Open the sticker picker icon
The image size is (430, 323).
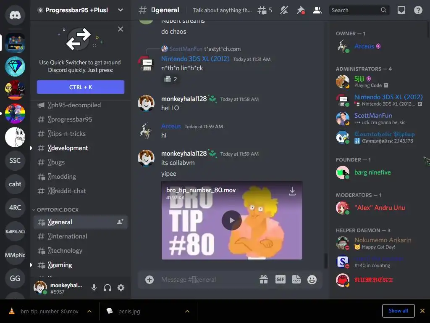pos(296,280)
